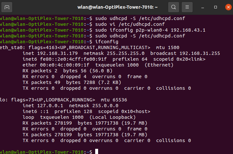The width and height of the screenshot is (233, 154).
Task: Click the broadcast address 192.168.31.255
Action: tap(200, 53)
